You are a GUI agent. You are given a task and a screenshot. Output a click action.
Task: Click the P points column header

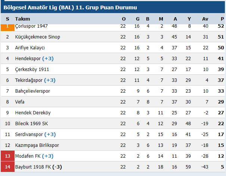point(221,19)
